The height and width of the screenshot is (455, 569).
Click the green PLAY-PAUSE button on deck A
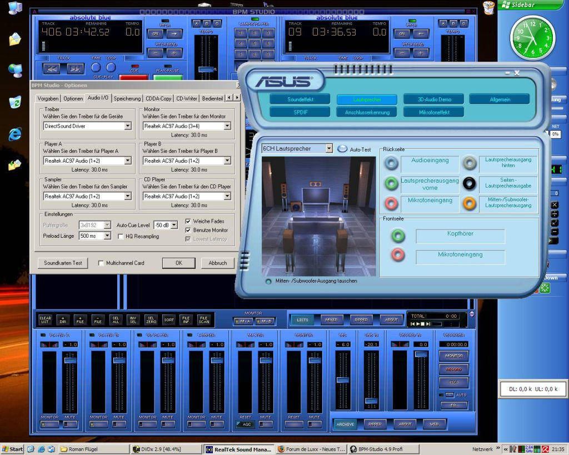click(x=168, y=77)
